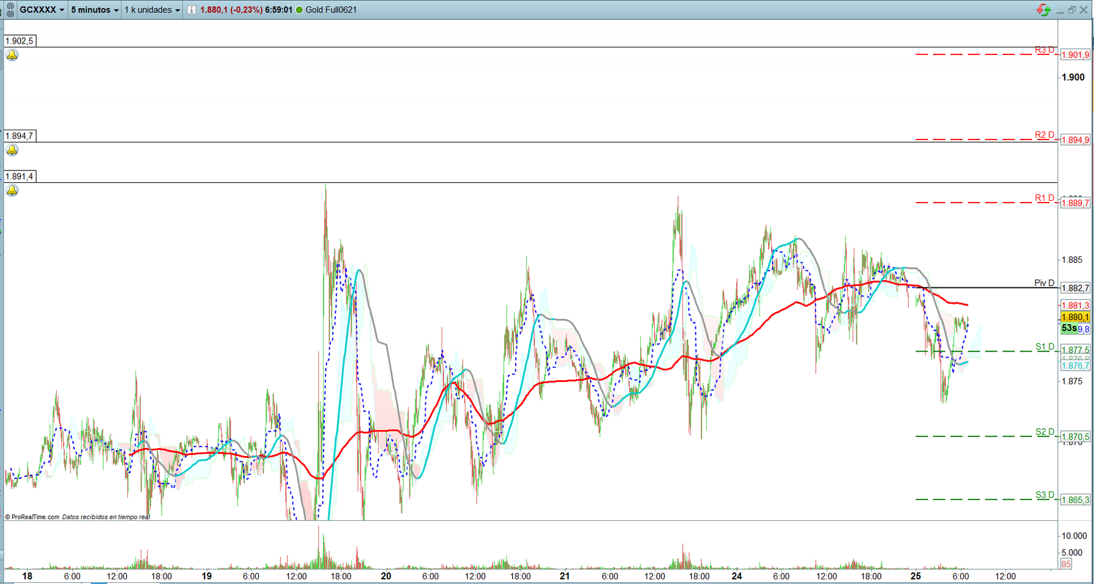Click the red 1.881,3 moving average tag

click(x=1075, y=305)
